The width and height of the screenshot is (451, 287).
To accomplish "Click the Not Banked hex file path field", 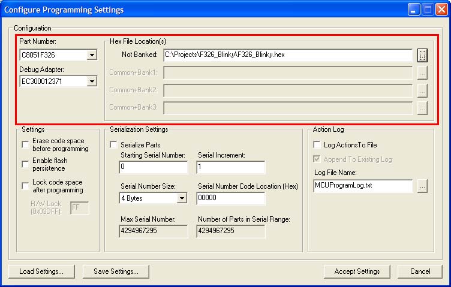I will (287, 55).
